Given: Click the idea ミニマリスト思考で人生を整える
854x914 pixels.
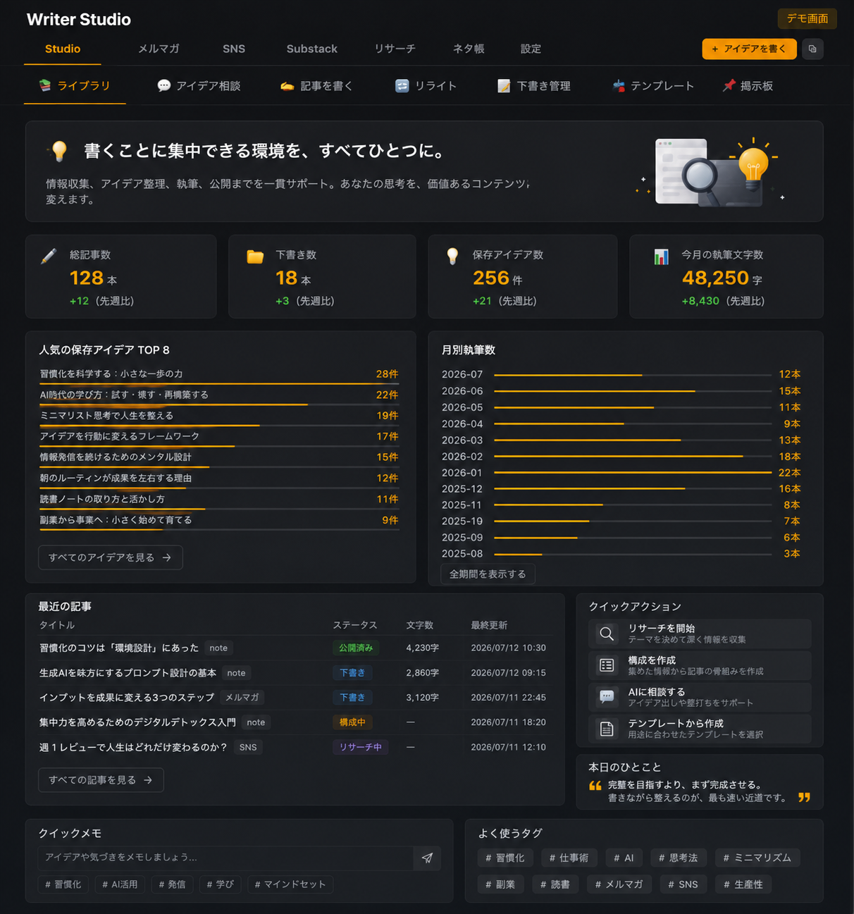Looking at the screenshot, I should point(106,416).
